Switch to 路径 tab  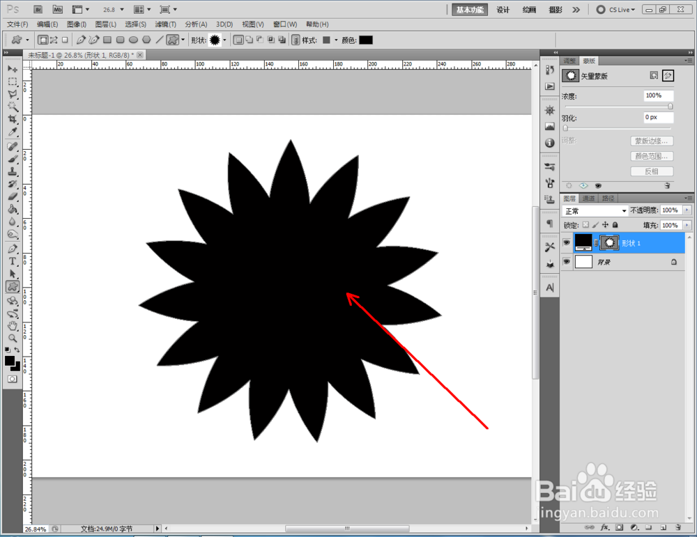click(x=608, y=199)
